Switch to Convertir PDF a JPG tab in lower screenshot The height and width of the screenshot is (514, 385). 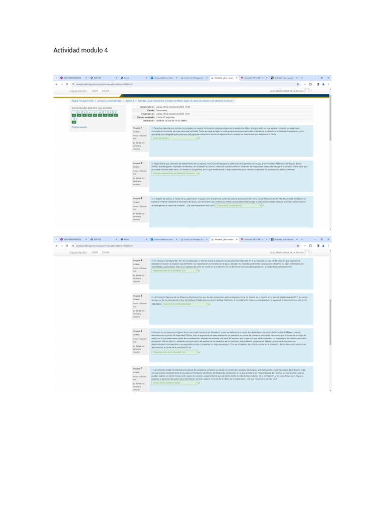point(254,239)
